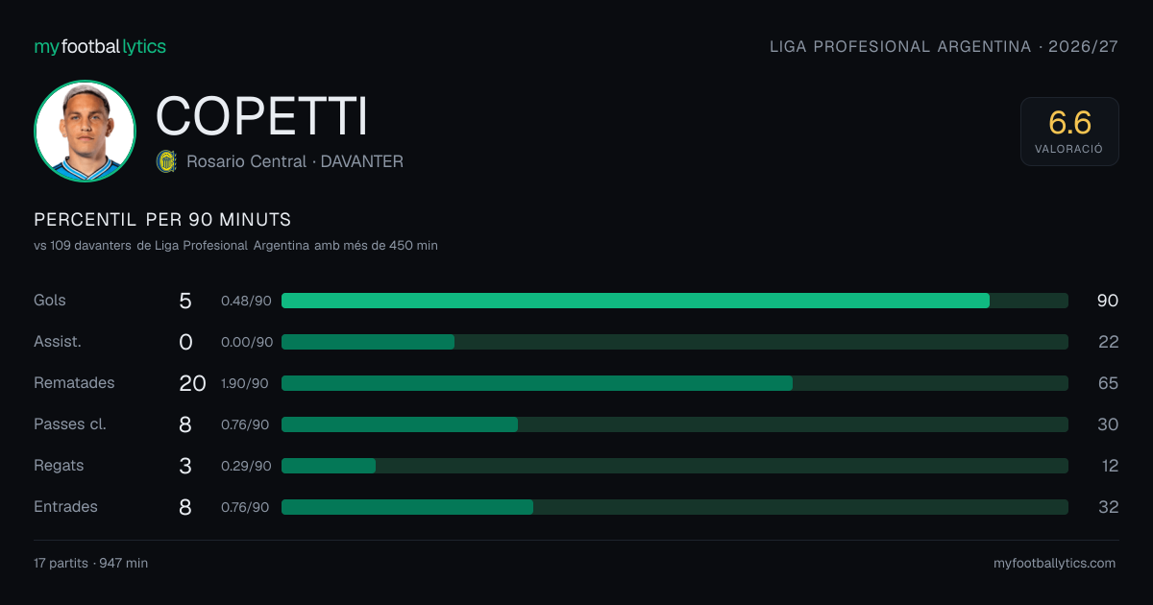Image resolution: width=1153 pixels, height=605 pixels.
Task: Click the 0.48/90 goals rate value
Action: 246,301
